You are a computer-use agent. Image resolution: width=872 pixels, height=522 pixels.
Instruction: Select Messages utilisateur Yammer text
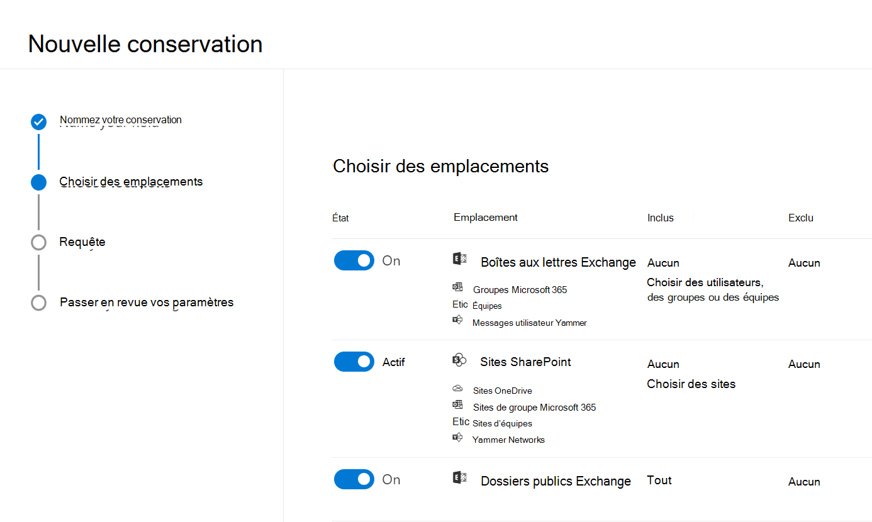[x=530, y=323]
